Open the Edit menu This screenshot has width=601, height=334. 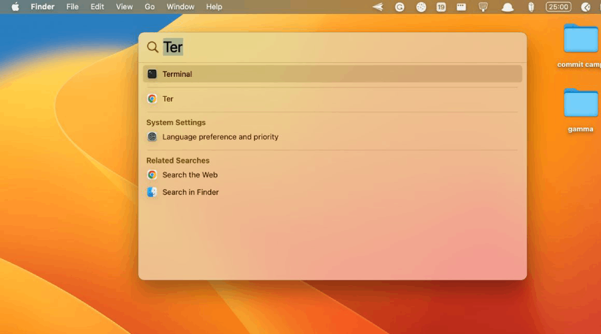pyautogui.click(x=97, y=7)
